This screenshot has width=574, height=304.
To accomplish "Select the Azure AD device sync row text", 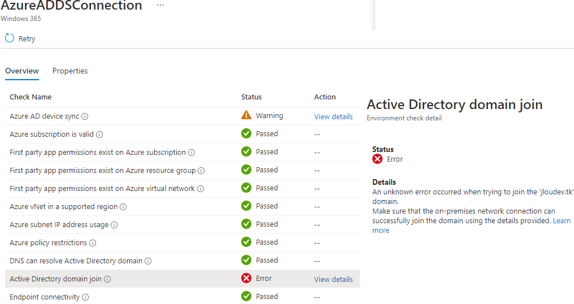I will click(44, 116).
